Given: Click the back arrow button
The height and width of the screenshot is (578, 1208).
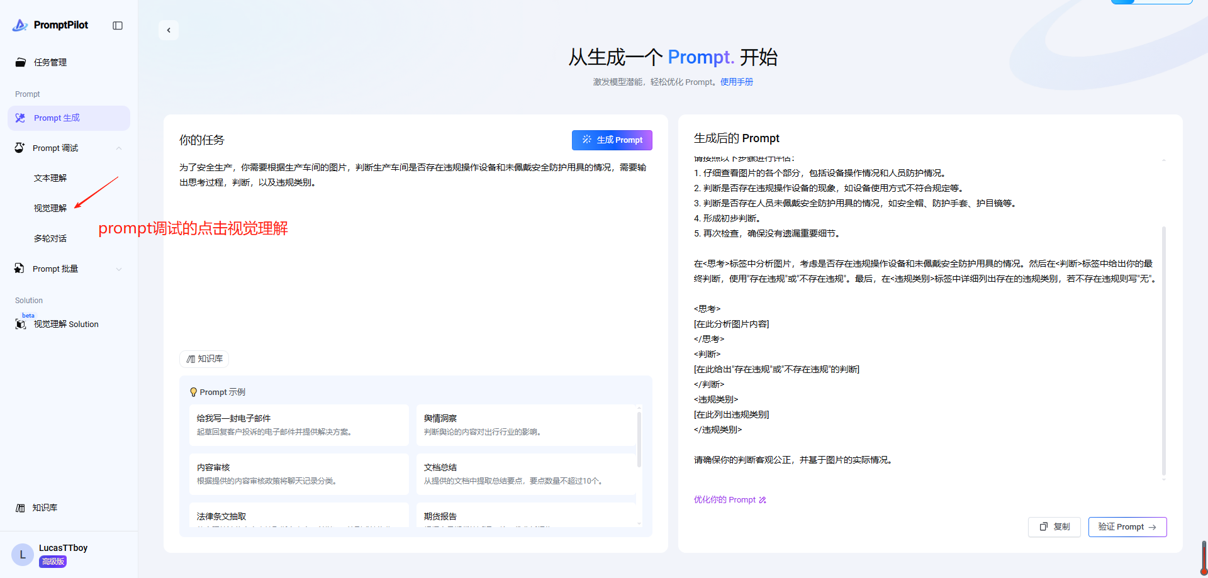Looking at the screenshot, I should [x=169, y=30].
